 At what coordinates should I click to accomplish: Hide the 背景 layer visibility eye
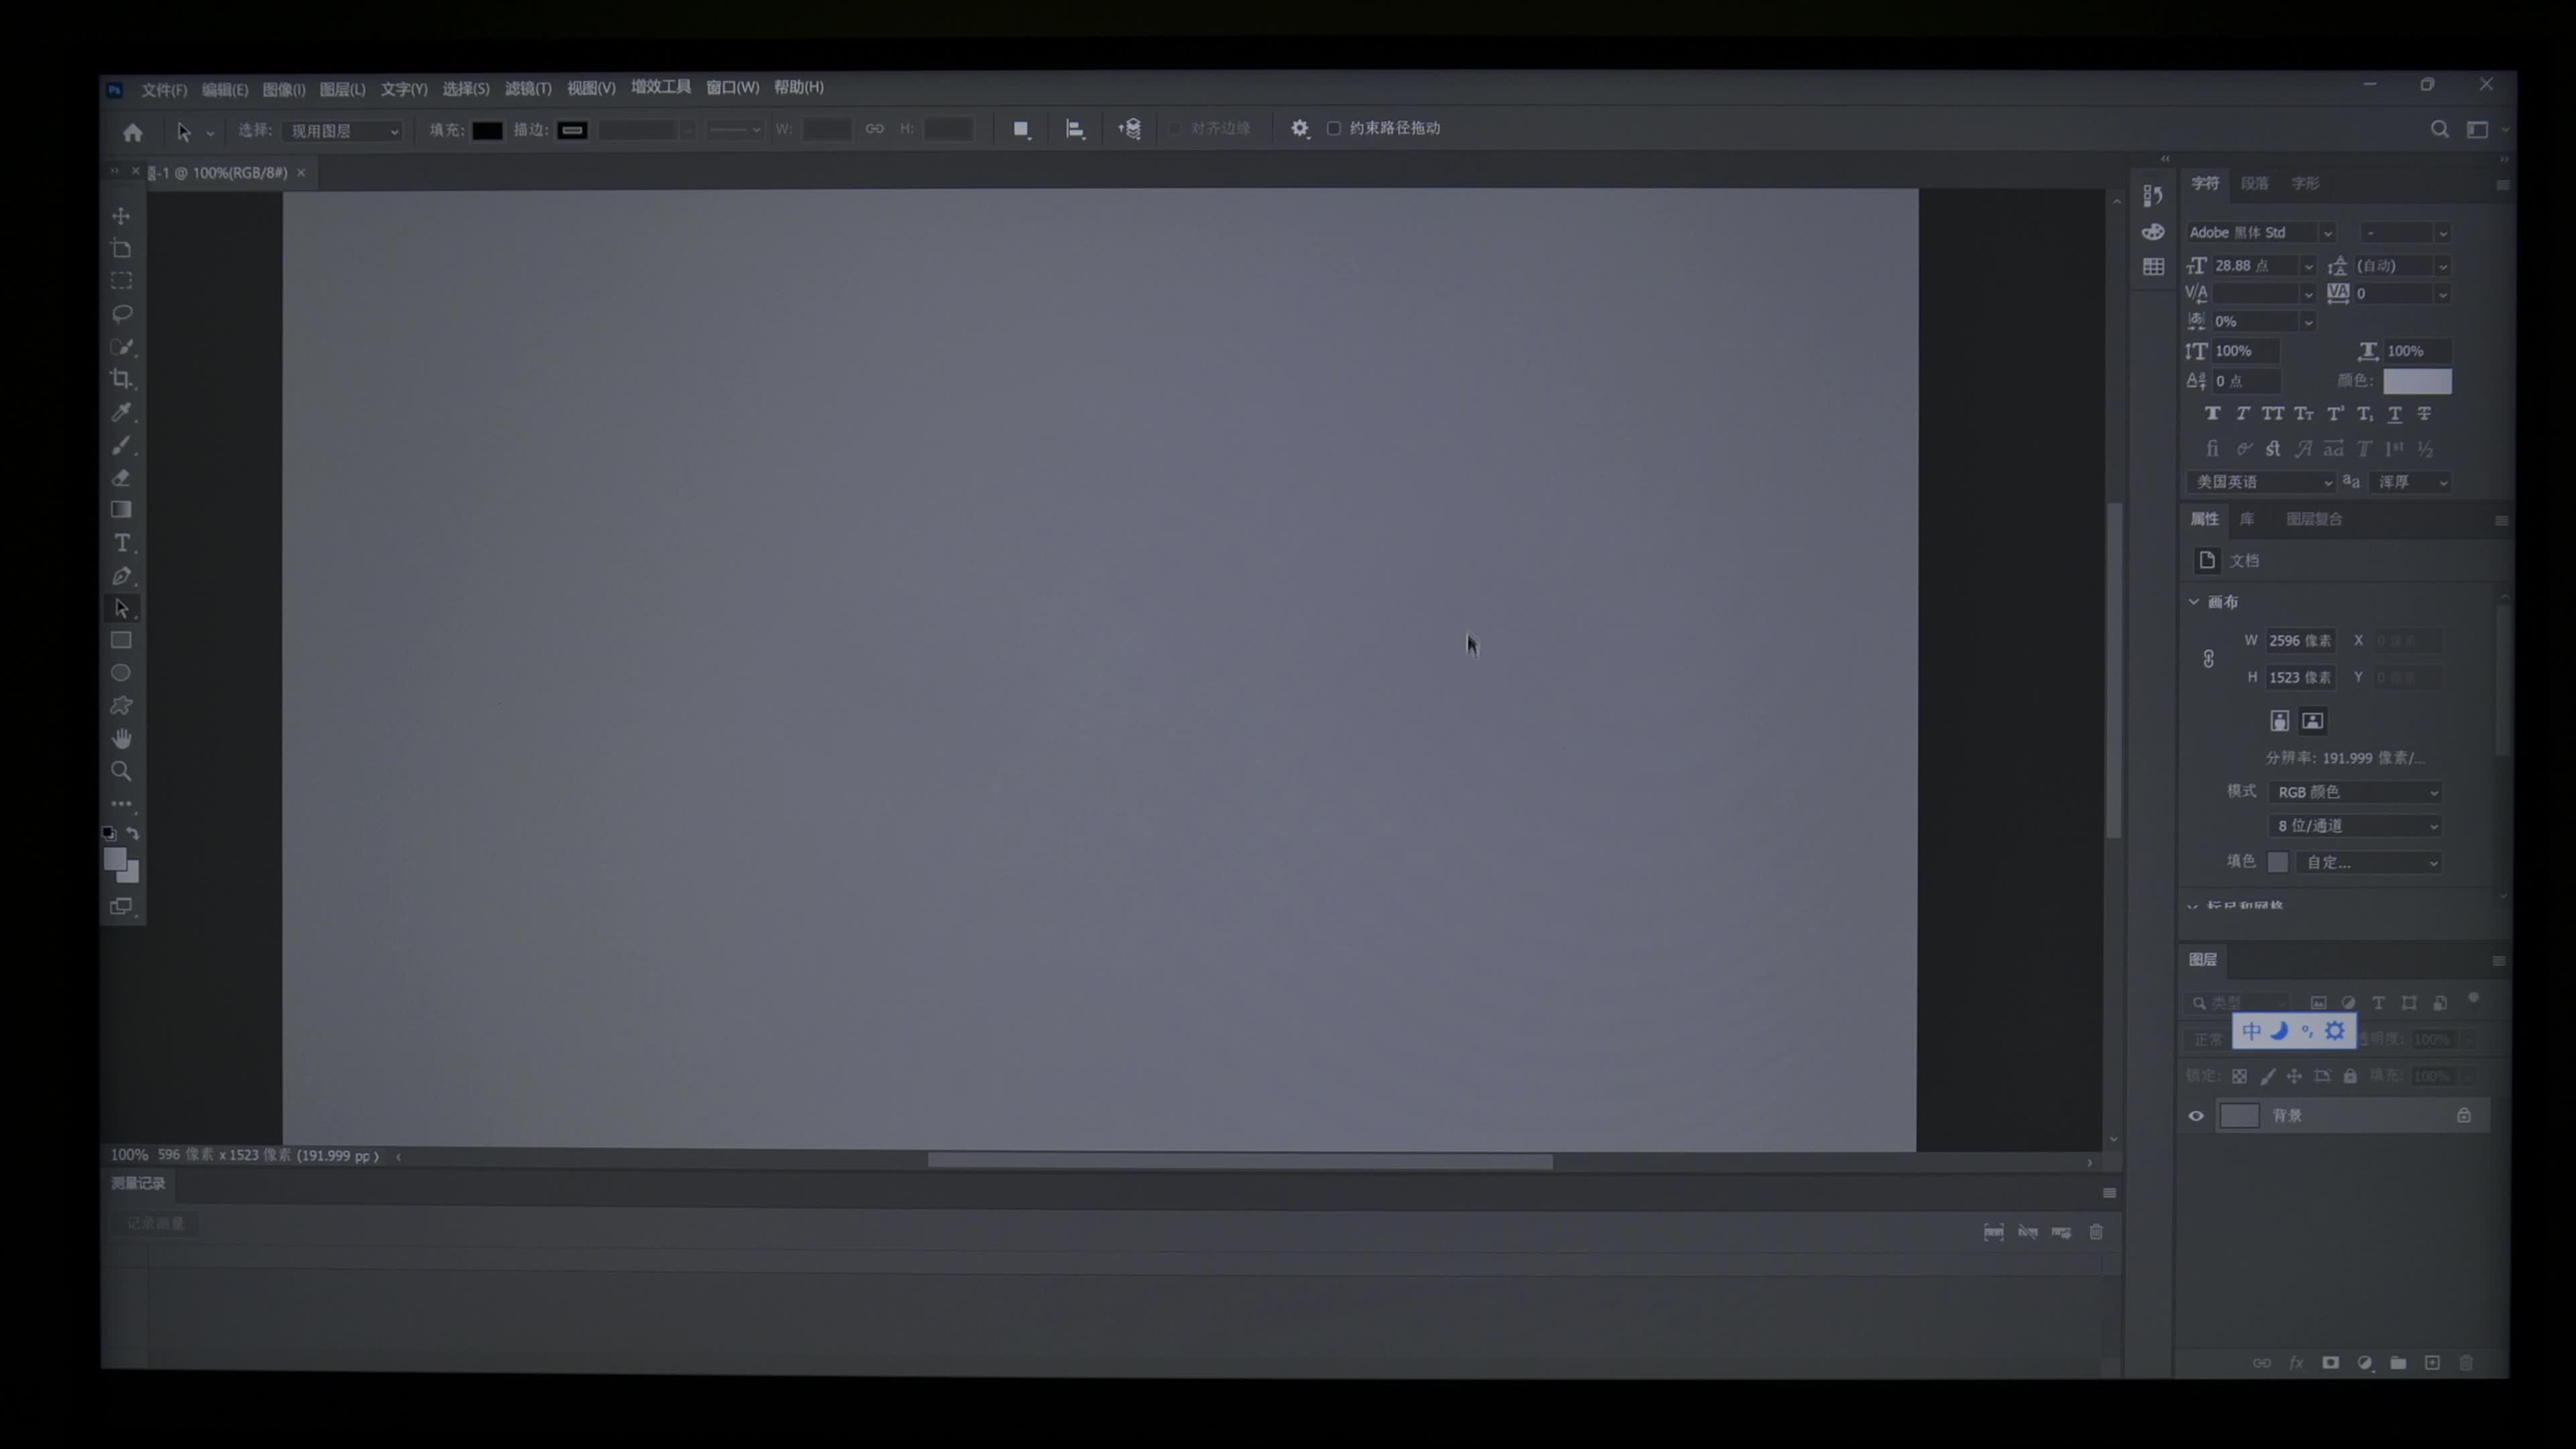point(2196,1116)
